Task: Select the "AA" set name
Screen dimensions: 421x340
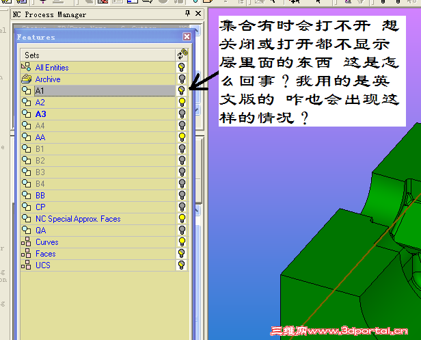Action: (x=40, y=138)
